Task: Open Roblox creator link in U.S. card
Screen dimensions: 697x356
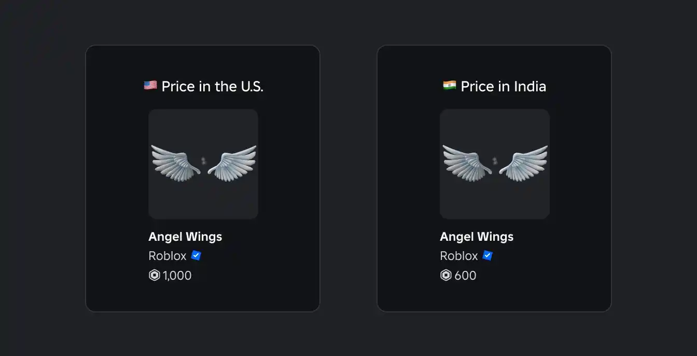Action: [168, 256]
